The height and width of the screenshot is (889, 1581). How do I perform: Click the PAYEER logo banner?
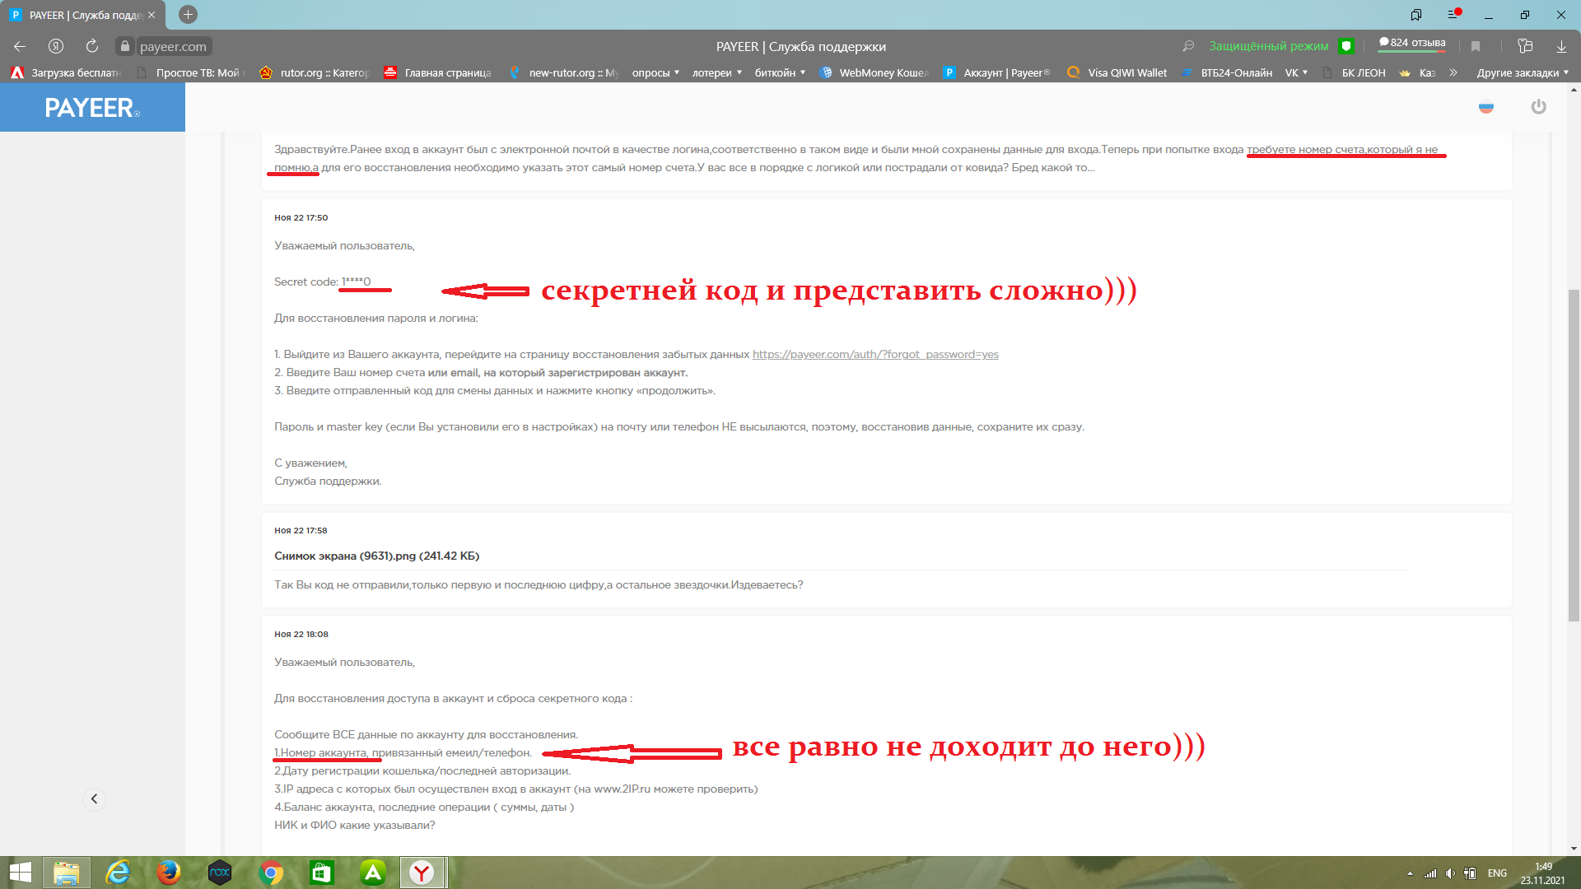(91, 106)
